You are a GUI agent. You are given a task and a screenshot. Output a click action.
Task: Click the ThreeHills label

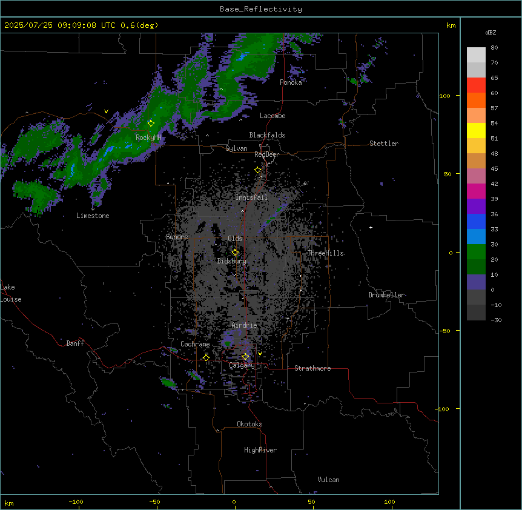point(325,253)
